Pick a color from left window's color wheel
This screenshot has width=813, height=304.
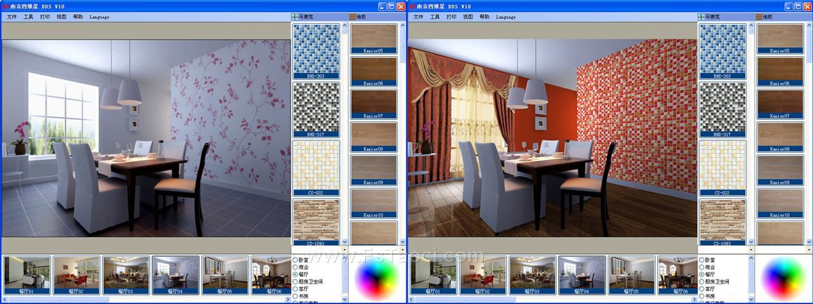click(377, 278)
